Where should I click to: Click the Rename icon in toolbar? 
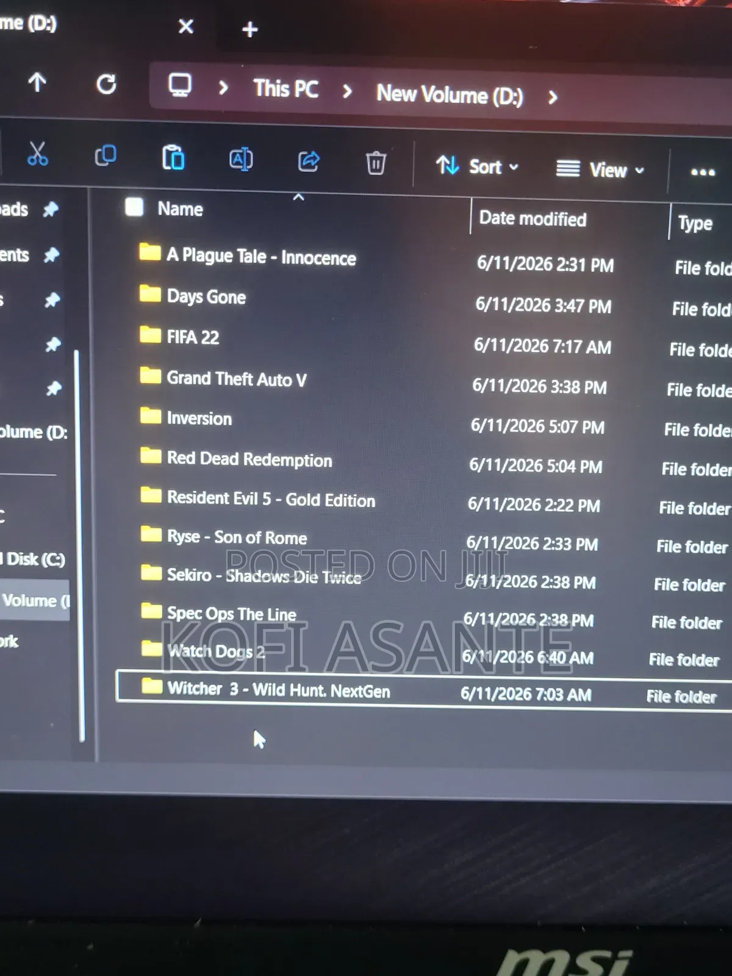[241, 160]
